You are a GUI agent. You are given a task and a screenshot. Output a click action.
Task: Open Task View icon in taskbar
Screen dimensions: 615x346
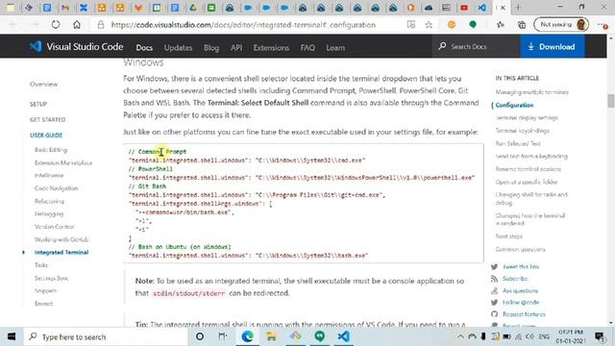[222, 336]
